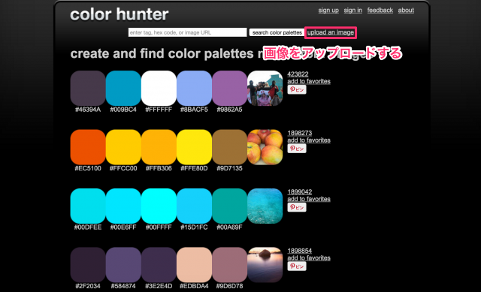Click the #EC5100 hex code label

[88, 168]
